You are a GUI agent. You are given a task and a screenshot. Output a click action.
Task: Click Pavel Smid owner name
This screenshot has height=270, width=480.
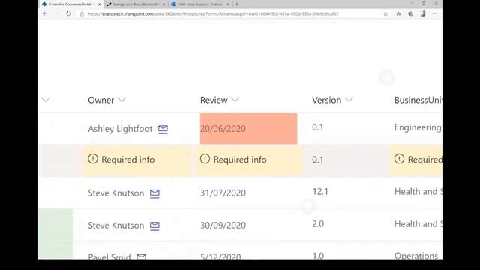pos(109,256)
